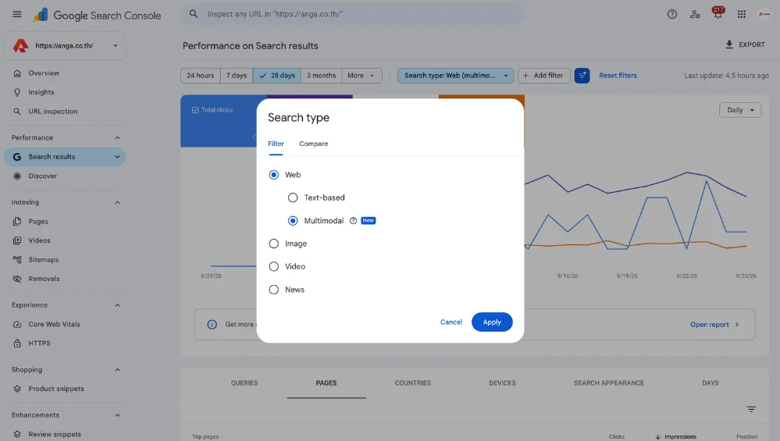The height and width of the screenshot is (441, 780).
Task: Open the DEVICES tab
Action: [502, 382]
